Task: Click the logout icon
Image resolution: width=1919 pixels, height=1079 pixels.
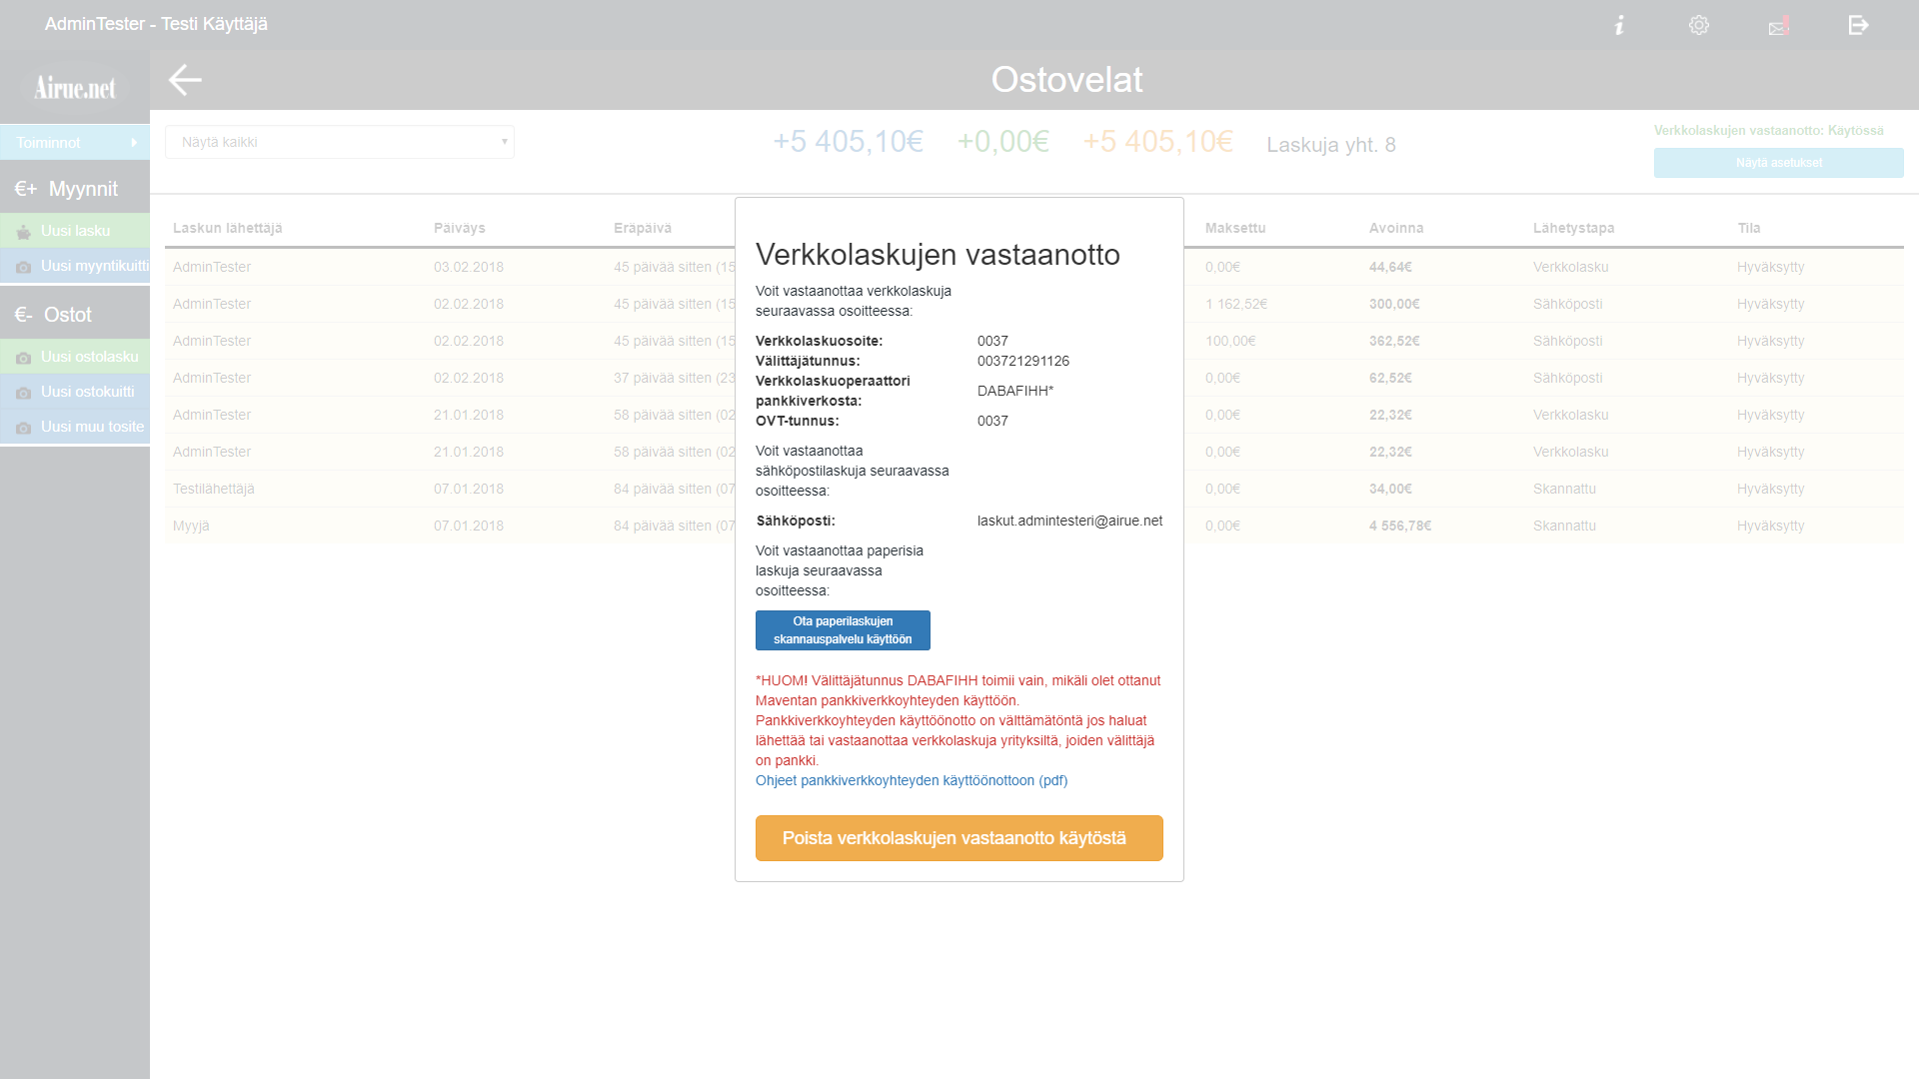Action: pyautogui.click(x=1858, y=25)
